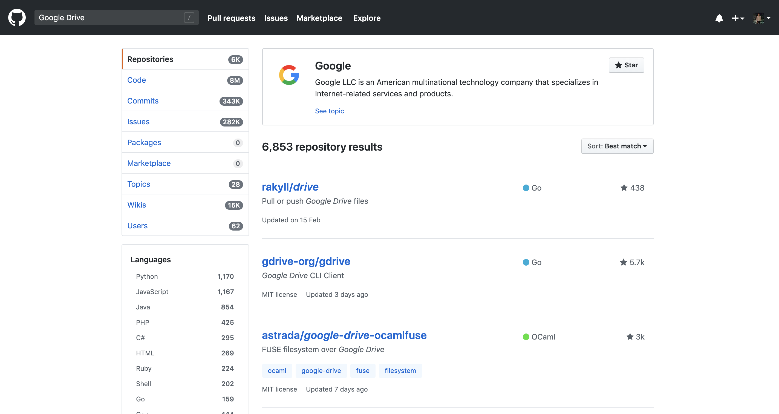Image resolution: width=779 pixels, height=414 pixels.
Task: Click the 343K Commits count badge
Action: pyautogui.click(x=231, y=101)
